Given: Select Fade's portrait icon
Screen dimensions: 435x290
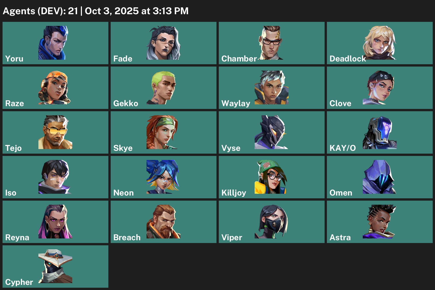Looking at the screenshot, I should click(163, 43).
